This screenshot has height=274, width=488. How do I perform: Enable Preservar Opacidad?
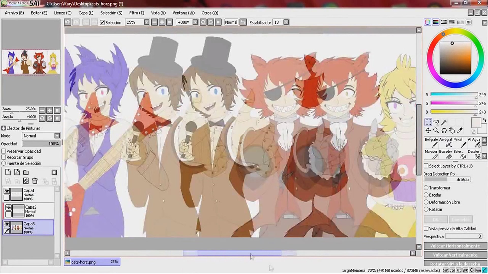pos(4,151)
